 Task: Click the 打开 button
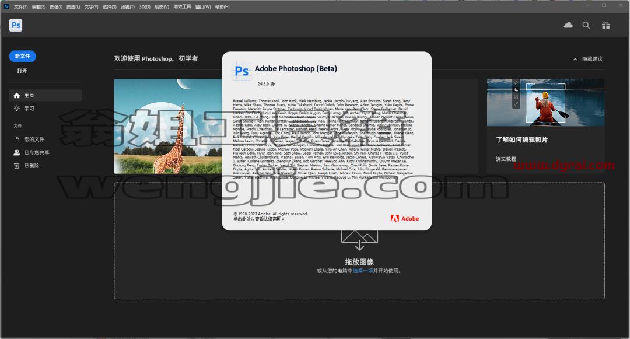[22, 71]
